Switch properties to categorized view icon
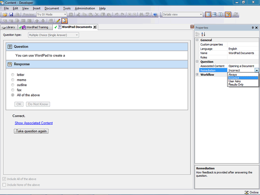The height and width of the screenshot is (195, 260). [x=197, y=34]
